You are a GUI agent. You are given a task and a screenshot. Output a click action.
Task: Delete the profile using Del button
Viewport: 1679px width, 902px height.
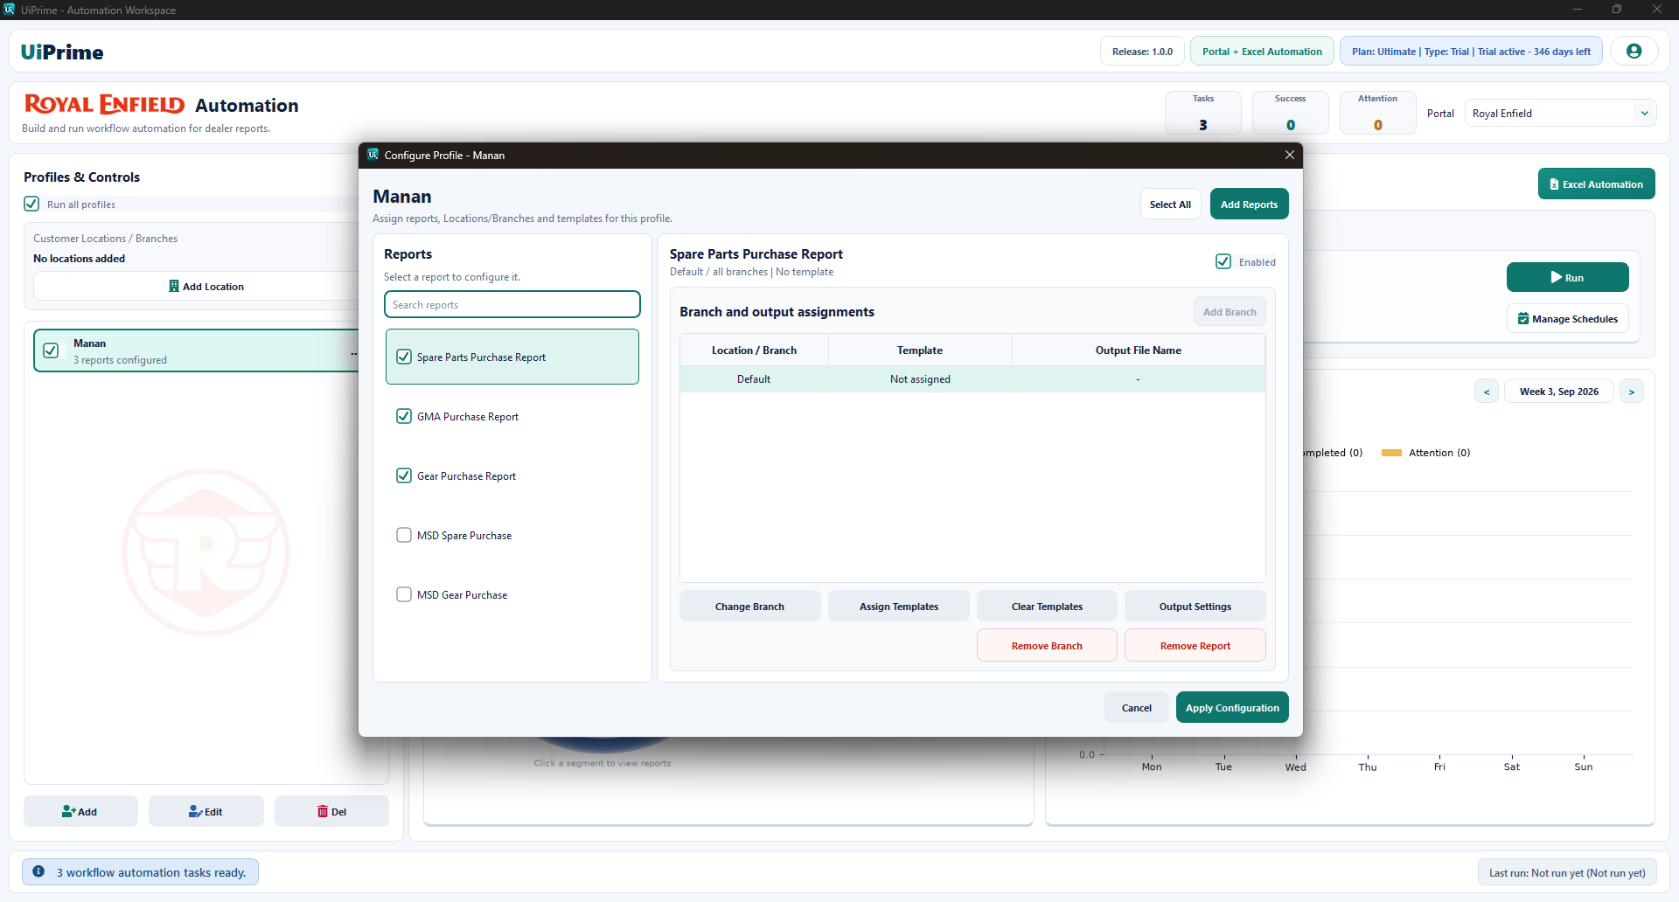(331, 811)
